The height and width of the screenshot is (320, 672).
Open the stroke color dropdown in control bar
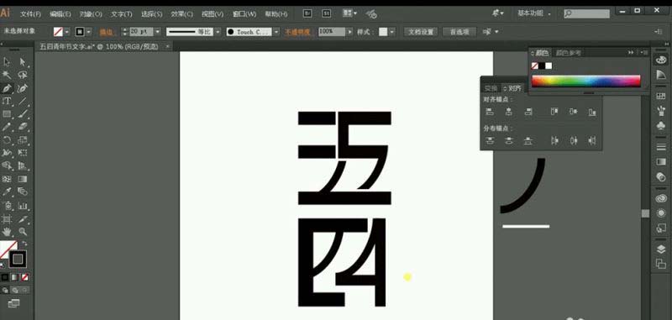(89, 32)
